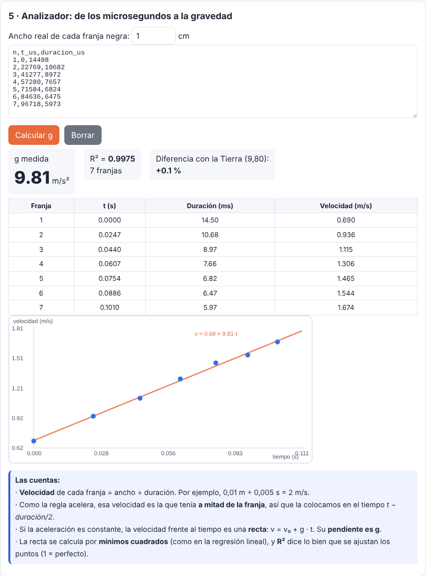
Task: Select the Velocidad (m/s) column header
Action: [x=346, y=206]
